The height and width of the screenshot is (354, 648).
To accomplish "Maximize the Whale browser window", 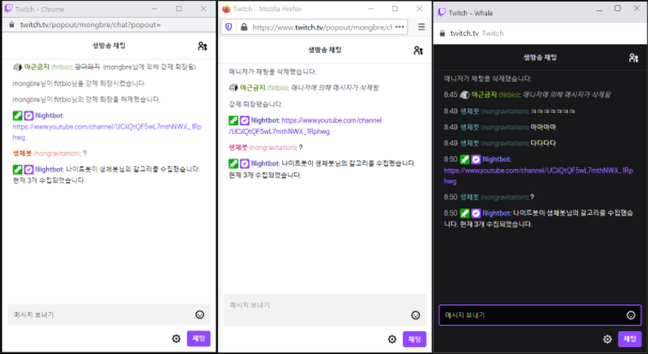I will 617,9.
